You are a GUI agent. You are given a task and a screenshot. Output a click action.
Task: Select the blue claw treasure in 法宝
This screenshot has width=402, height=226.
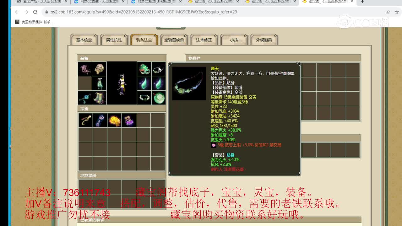click(100, 120)
